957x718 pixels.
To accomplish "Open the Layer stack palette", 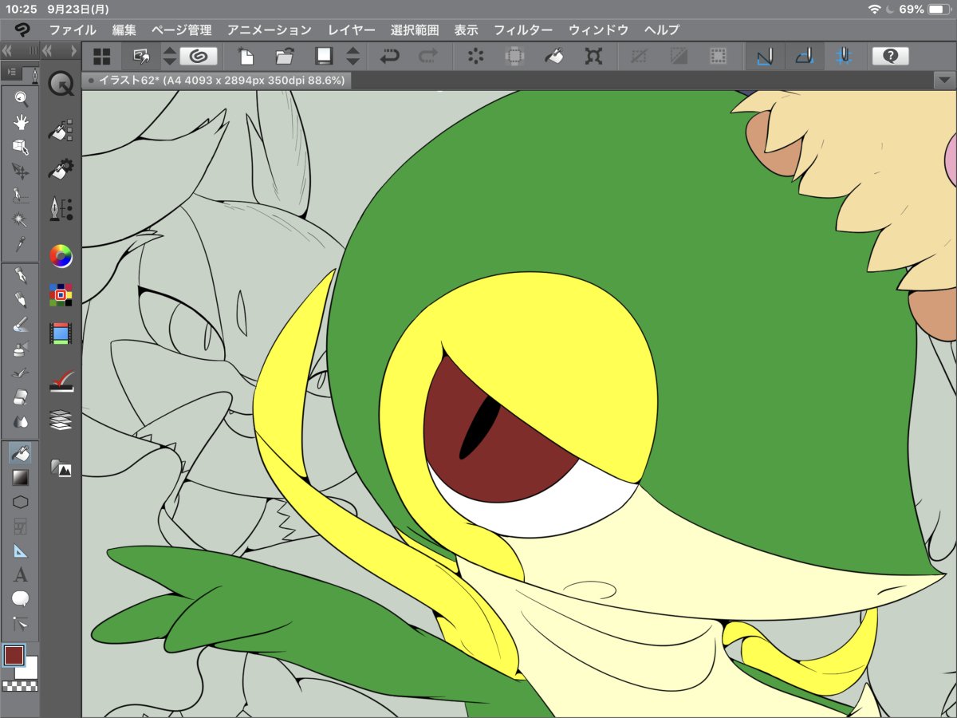I will point(61,420).
